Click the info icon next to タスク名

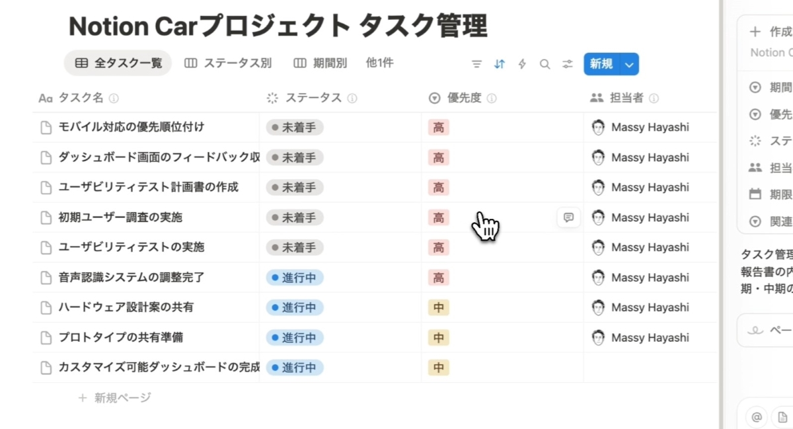coord(114,98)
